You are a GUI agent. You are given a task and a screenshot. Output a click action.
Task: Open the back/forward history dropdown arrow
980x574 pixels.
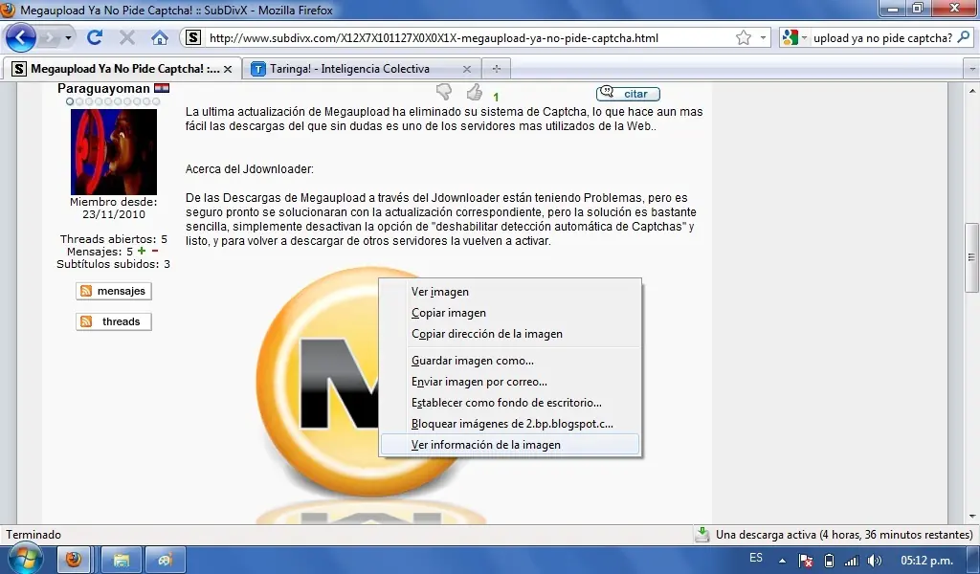(x=68, y=38)
